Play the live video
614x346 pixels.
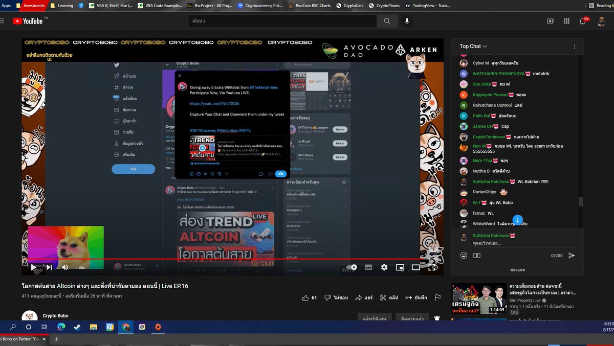pyautogui.click(x=33, y=267)
